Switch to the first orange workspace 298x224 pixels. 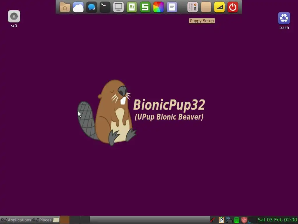coord(65,220)
